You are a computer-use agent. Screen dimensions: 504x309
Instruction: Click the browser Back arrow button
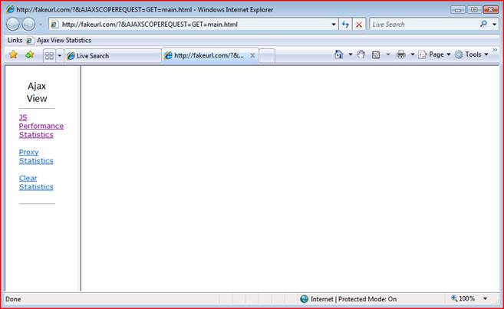point(13,25)
